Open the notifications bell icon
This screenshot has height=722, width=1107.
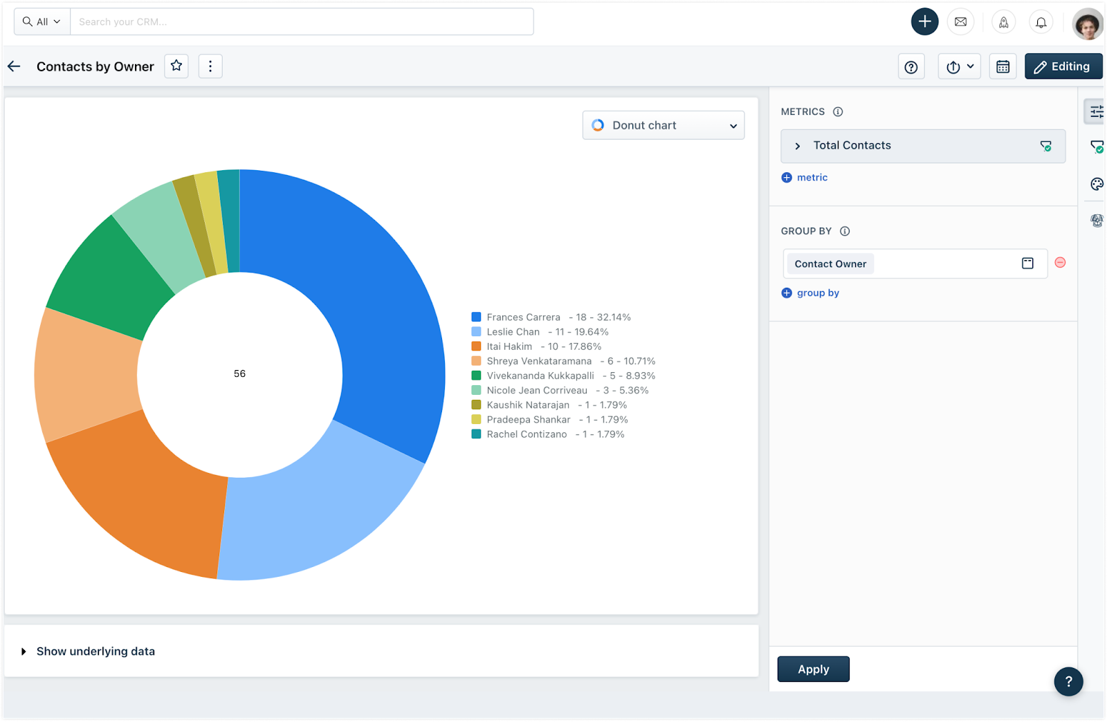point(1041,21)
